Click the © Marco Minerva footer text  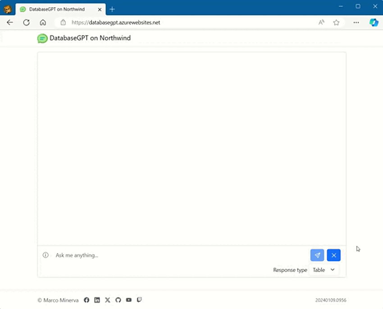58,300
